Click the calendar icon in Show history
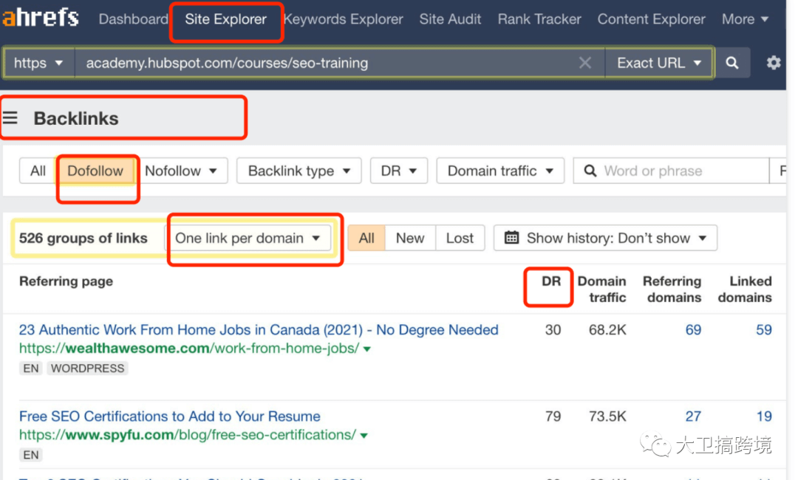 point(511,238)
